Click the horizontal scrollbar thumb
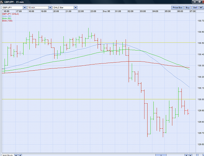 pyautogui.click(x=161, y=155)
